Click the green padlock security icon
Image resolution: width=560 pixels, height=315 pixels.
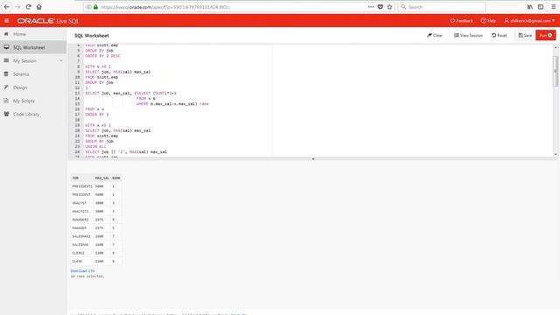[x=95, y=7]
